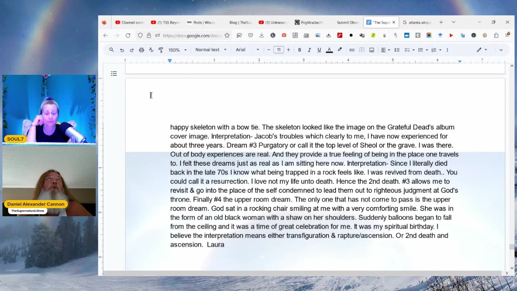517x291 pixels.
Task: Save page to Pocket
Action: (250, 36)
